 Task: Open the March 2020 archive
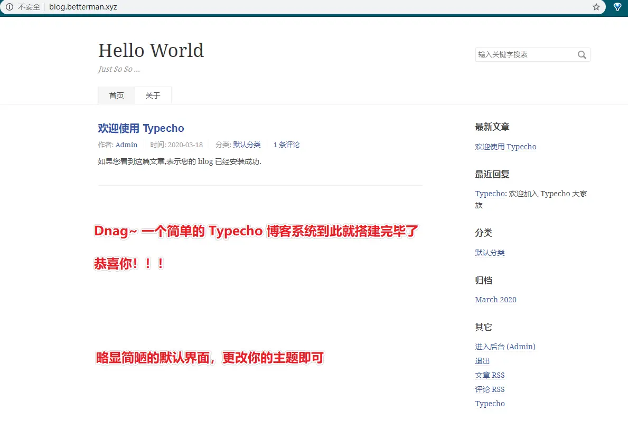coord(495,300)
